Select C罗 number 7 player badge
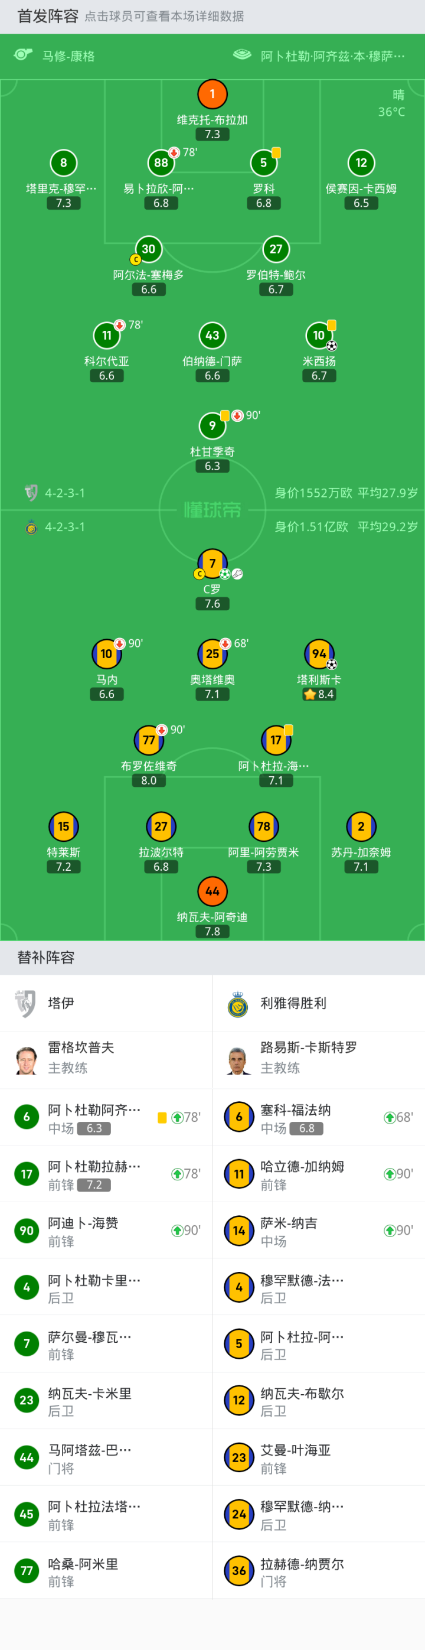425x1650 pixels. (x=212, y=564)
